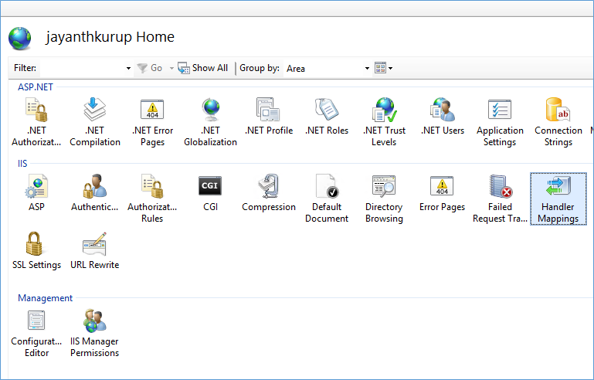Open IIS Authorization Rules feature
The image size is (594, 380).
coord(152,198)
